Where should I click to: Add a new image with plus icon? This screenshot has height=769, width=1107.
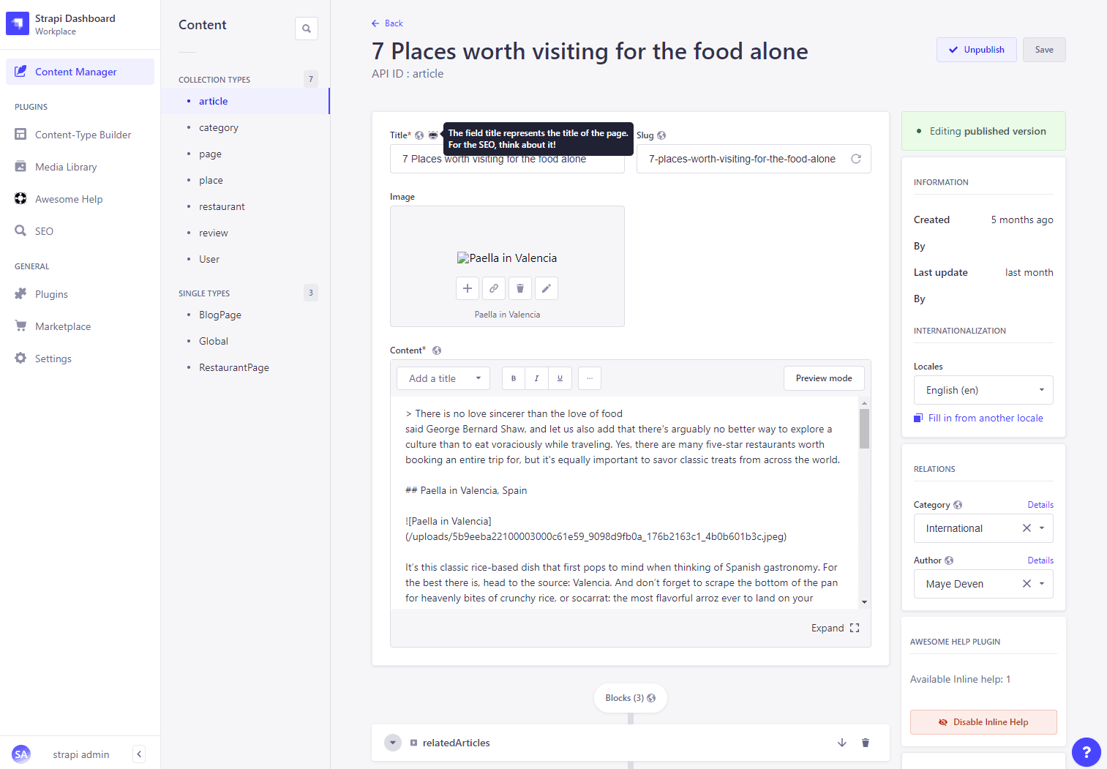[x=468, y=288]
